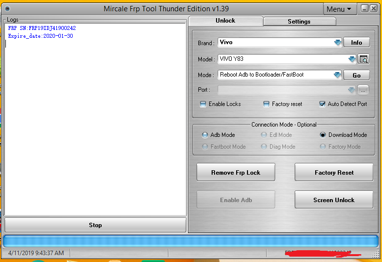This screenshot has width=382, height=262.
Task: Click the date and time in status bar
Action: coord(36,253)
